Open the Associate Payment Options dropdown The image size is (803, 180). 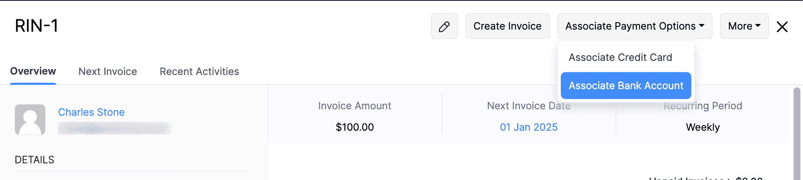tap(634, 27)
